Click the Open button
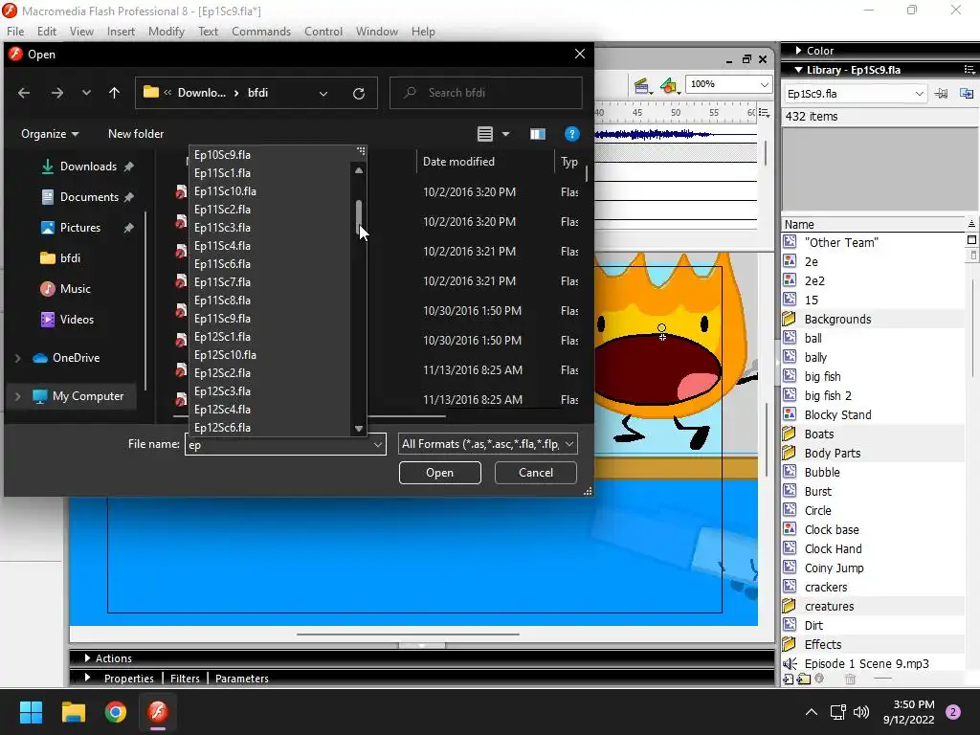Viewport: 980px width, 735px height. click(x=440, y=473)
